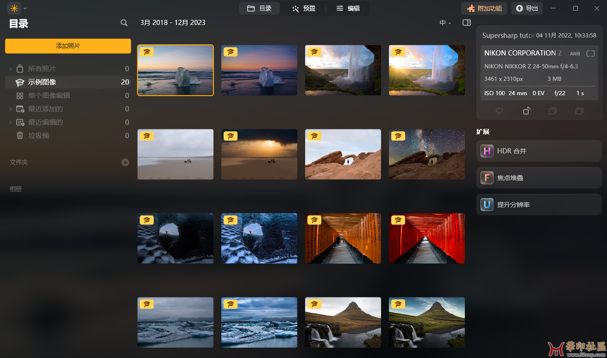
Task: Expand the 最近添加的 section arrow
Action: click(x=11, y=109)
